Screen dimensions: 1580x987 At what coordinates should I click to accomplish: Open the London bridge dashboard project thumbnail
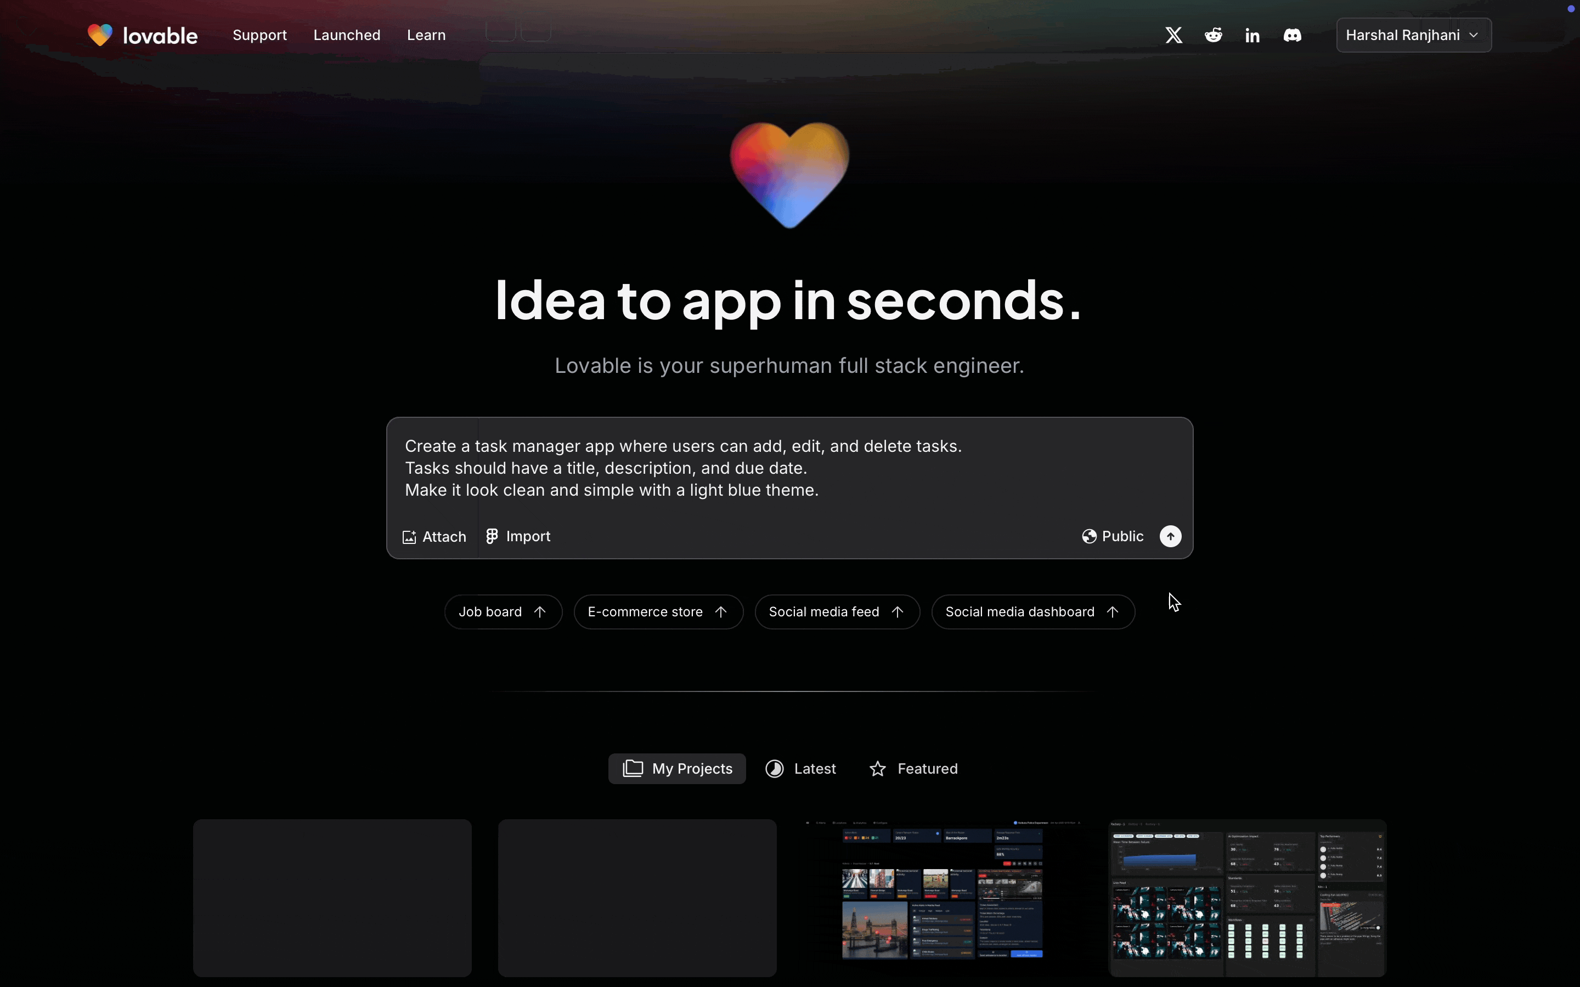942,898
